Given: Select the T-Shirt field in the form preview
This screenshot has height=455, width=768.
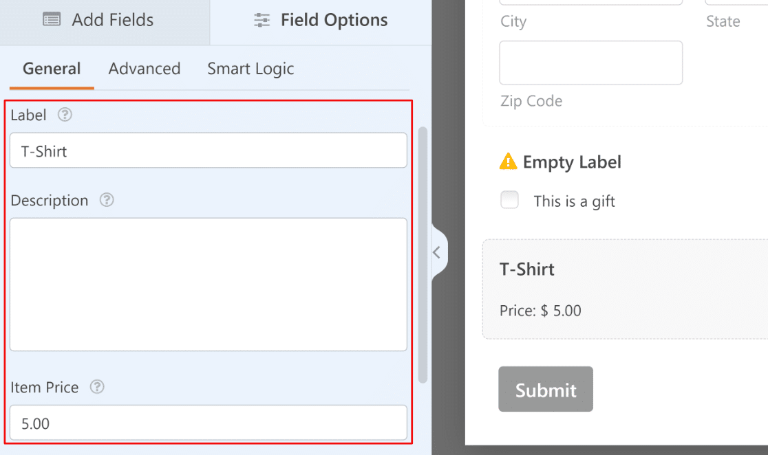Looking at the screenshot, I should coord(625,289).
